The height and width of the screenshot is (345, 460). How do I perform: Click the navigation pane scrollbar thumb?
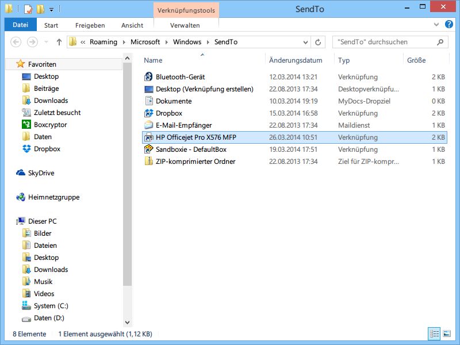[127, 174]
